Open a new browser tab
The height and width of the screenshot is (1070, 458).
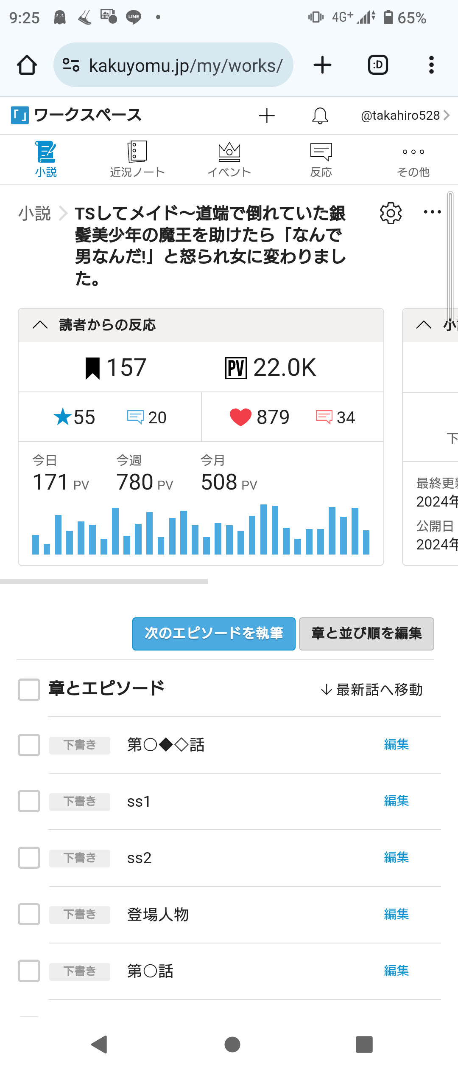click(x=322, y=65)
